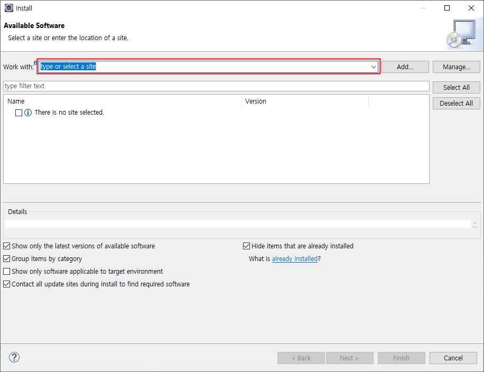Click the Details text area
484x372 pixels.
[237, 224]
